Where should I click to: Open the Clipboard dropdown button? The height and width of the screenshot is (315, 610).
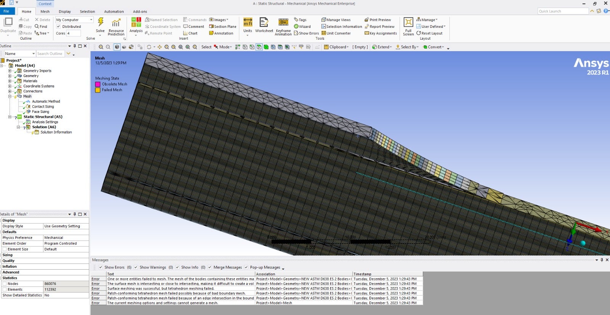(336, 47)
